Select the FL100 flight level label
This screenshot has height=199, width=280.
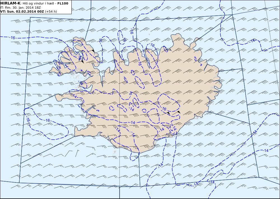pyautogui.click(x=63, y=3)
